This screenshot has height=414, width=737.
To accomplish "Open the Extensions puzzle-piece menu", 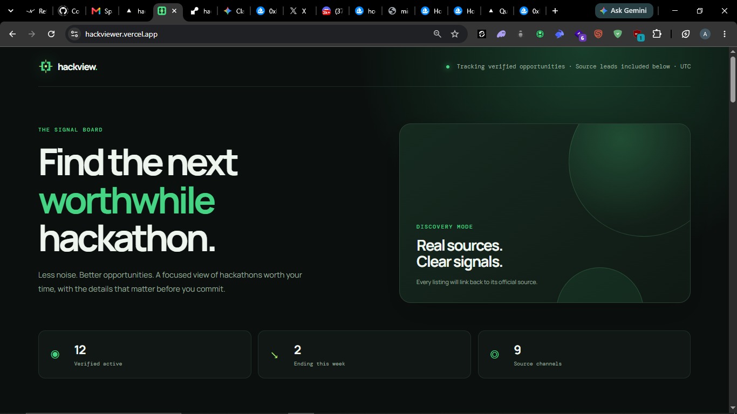I will 657,34.
